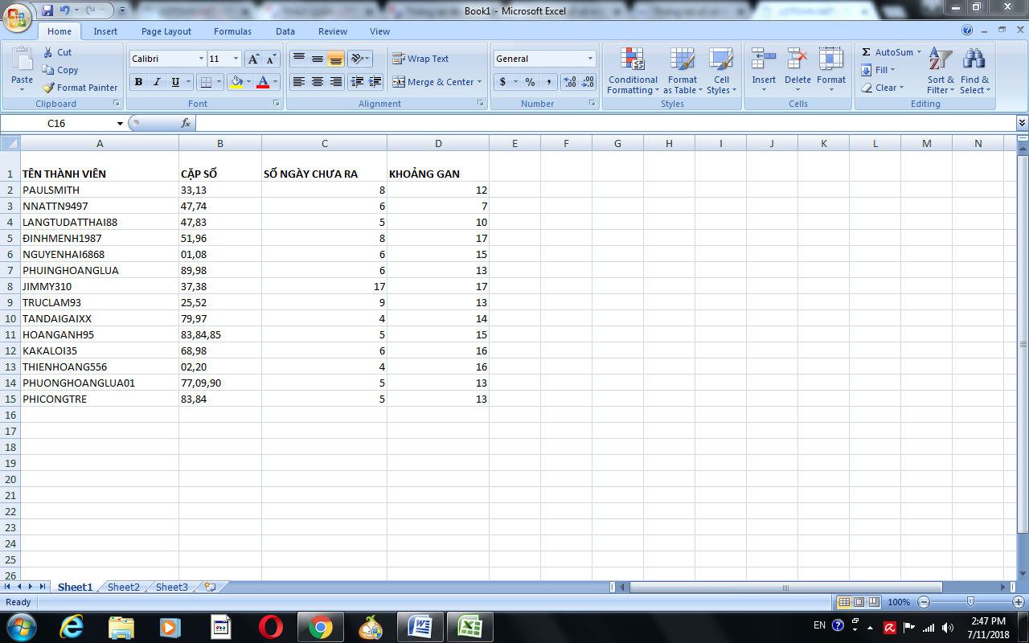Open the Sort & Filter tool
Viewport: 1029px width, 643px height.
click(940, 59)
